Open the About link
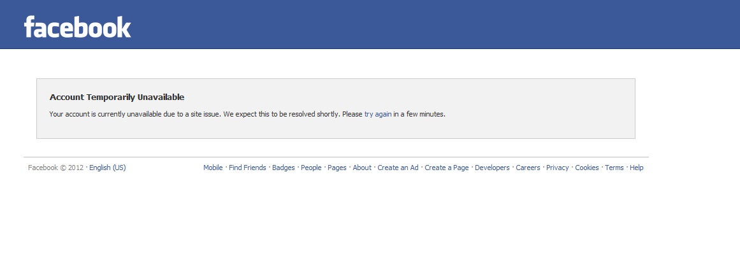The width and height of the screenshot is (740, 279). coord(362,168)
